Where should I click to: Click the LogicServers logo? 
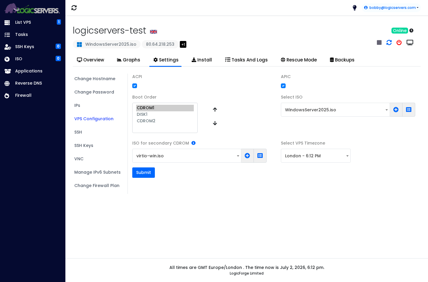click(x=32, y=9)
